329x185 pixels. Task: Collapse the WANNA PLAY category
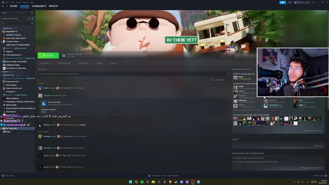pyautogui.click(x=2, y=75)
